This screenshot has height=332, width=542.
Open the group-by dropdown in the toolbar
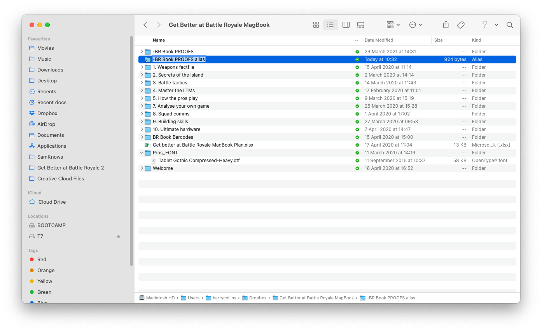tap(392, 24)
